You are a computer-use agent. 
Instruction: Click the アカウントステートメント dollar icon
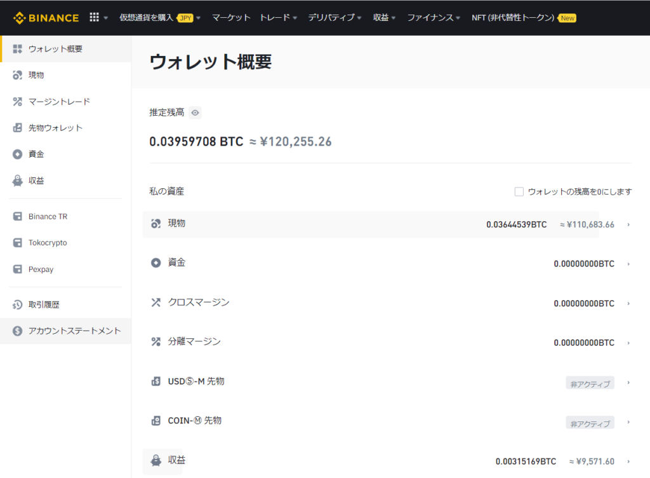tap(18, 331)
